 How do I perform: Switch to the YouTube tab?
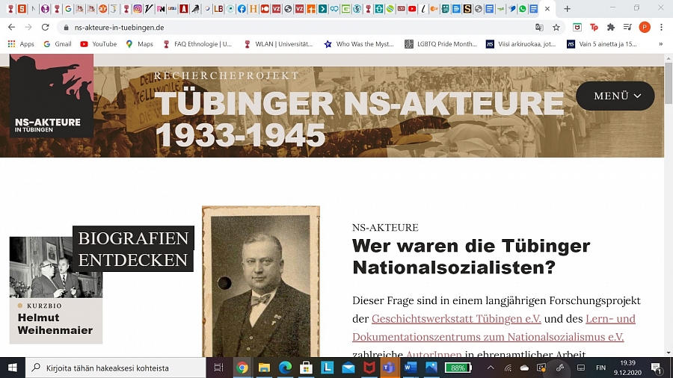click(x=412, y=8)
